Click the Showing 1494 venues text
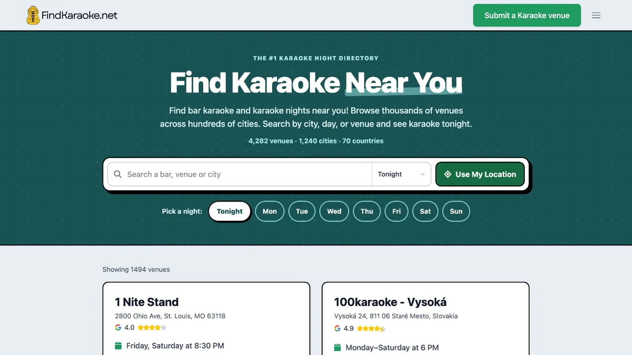This screenshot has width=632, height=355. [x=136, y=269]
